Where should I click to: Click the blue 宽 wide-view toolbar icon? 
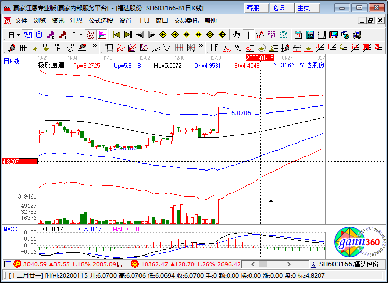click(27, 35)
